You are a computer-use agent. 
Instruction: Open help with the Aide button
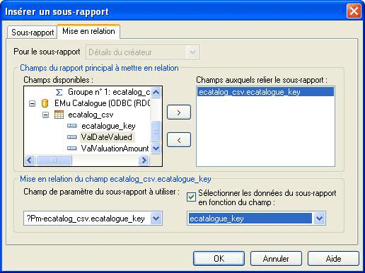pyautogui.click(x=333, y=259)
